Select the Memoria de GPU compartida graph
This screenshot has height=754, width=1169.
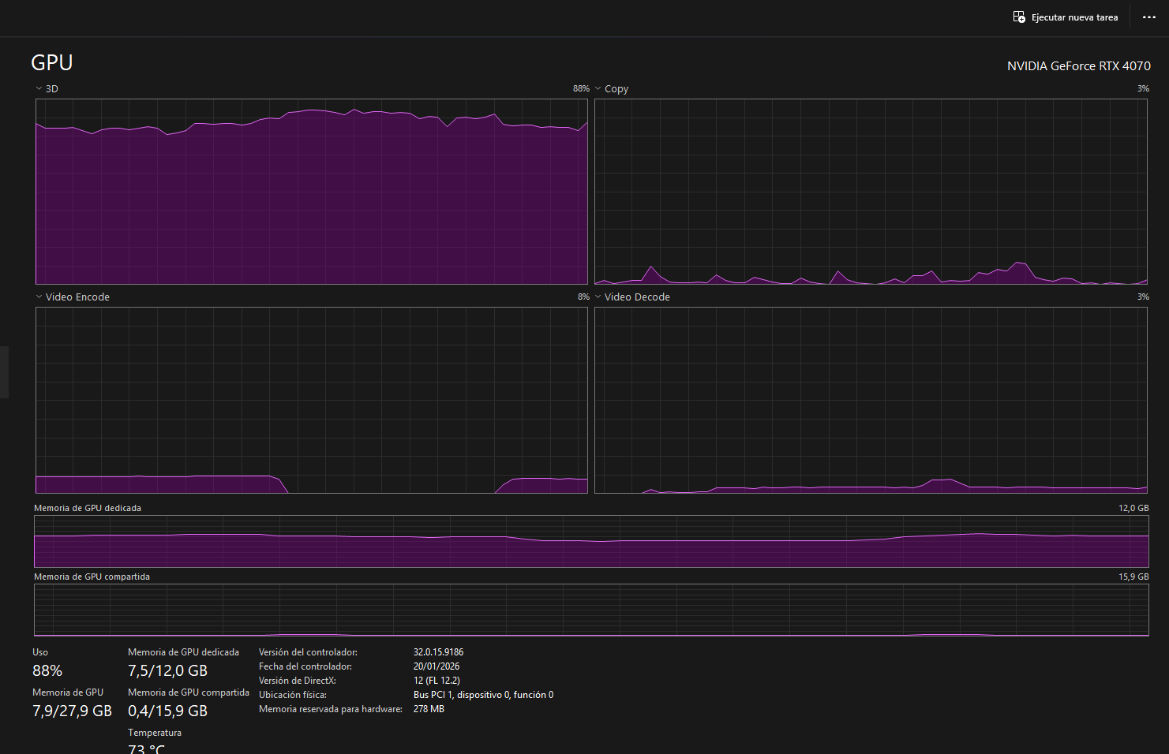pos(590,610)
